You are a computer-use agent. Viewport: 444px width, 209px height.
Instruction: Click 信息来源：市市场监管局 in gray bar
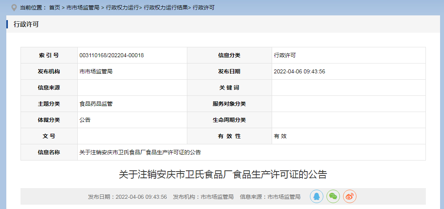(x=270, y=196)
